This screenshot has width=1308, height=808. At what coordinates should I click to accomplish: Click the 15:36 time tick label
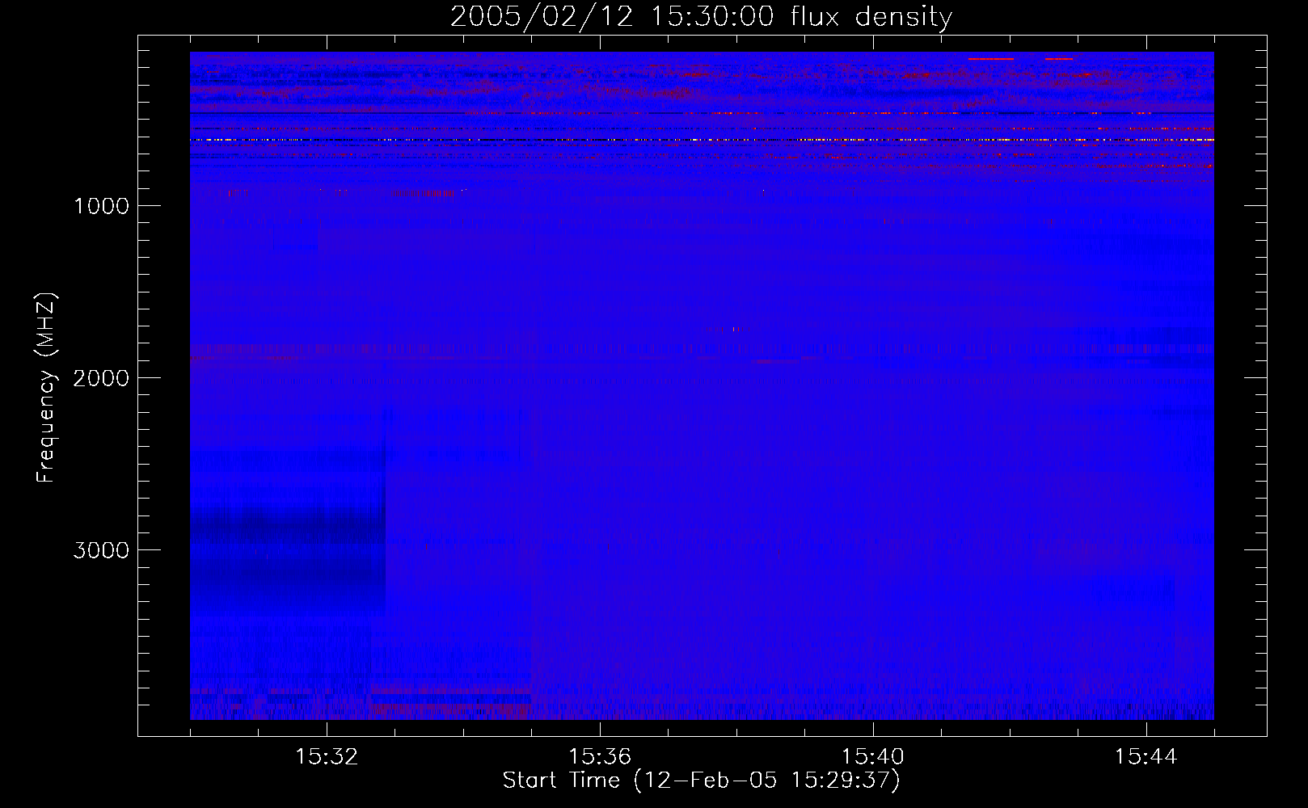pyautogui.click(x=600, y=757)
